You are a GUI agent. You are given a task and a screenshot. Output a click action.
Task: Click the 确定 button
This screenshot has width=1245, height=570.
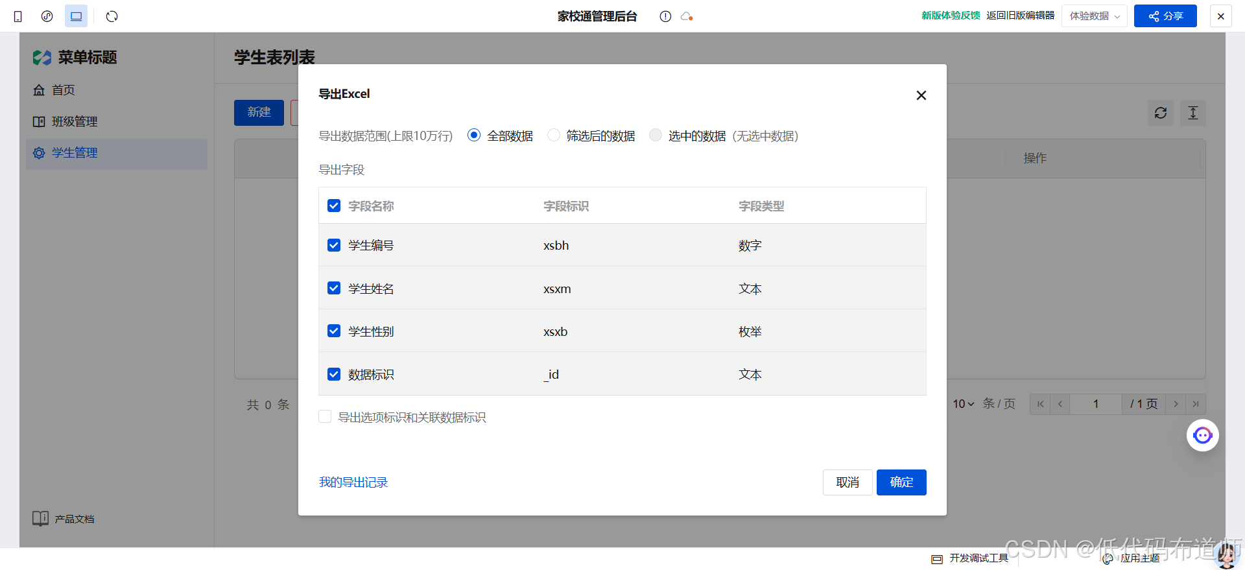coord(901,482)
